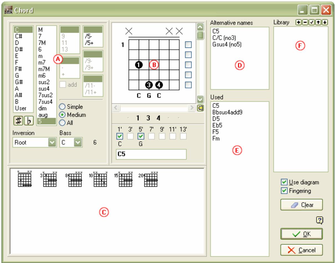Add chord to Library with plus icon
Image resolution: width=335 pixels, height=263 pixels.
[298, 22]
